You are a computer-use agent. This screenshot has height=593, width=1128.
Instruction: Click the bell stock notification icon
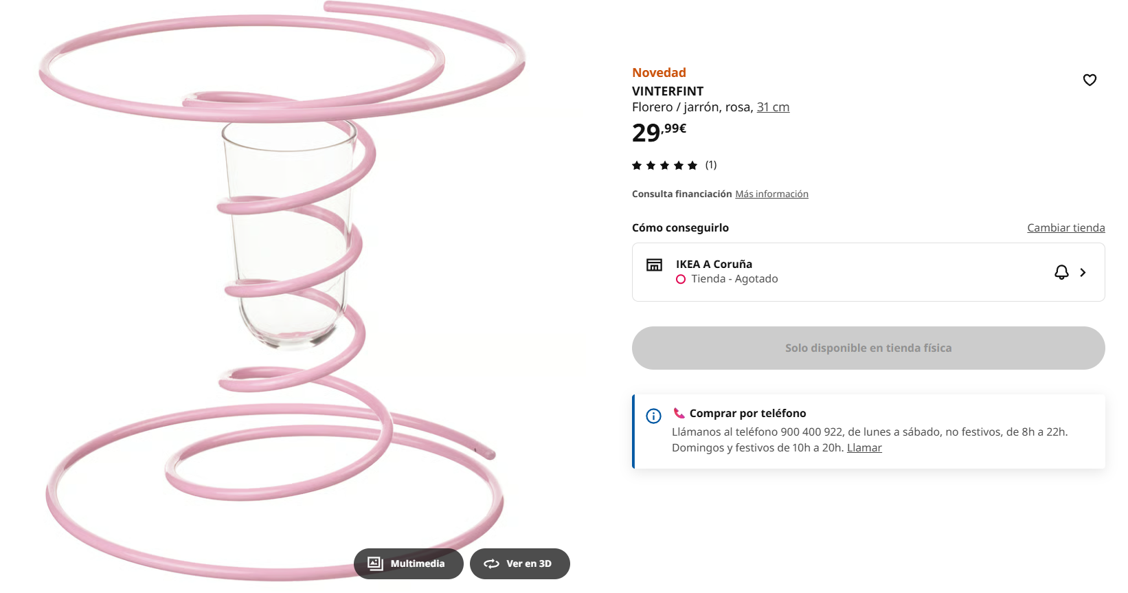1061,272
